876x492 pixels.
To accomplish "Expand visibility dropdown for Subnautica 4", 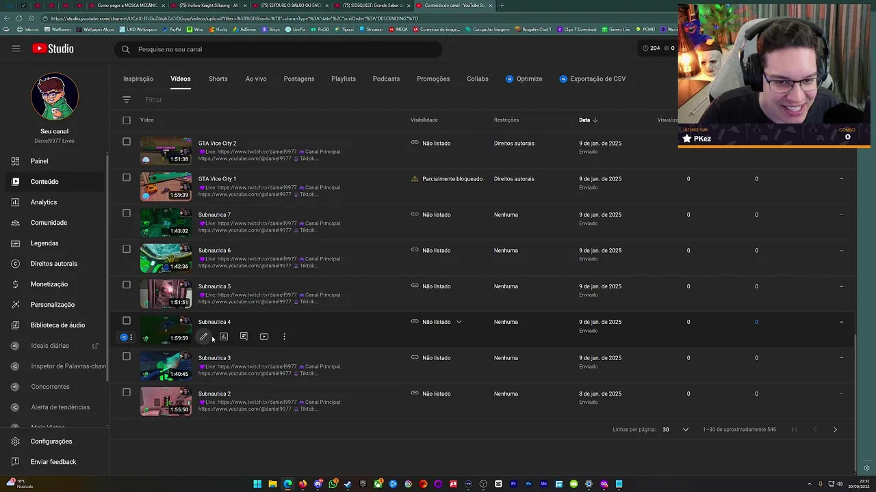I will pos(459,322).
